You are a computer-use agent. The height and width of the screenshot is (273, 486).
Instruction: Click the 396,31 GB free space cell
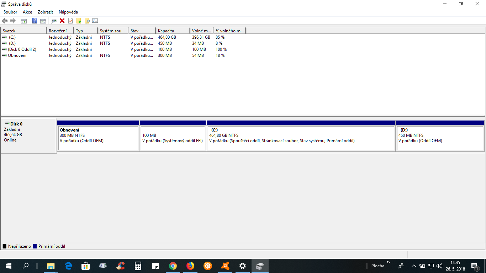click(x=201, y=37)
